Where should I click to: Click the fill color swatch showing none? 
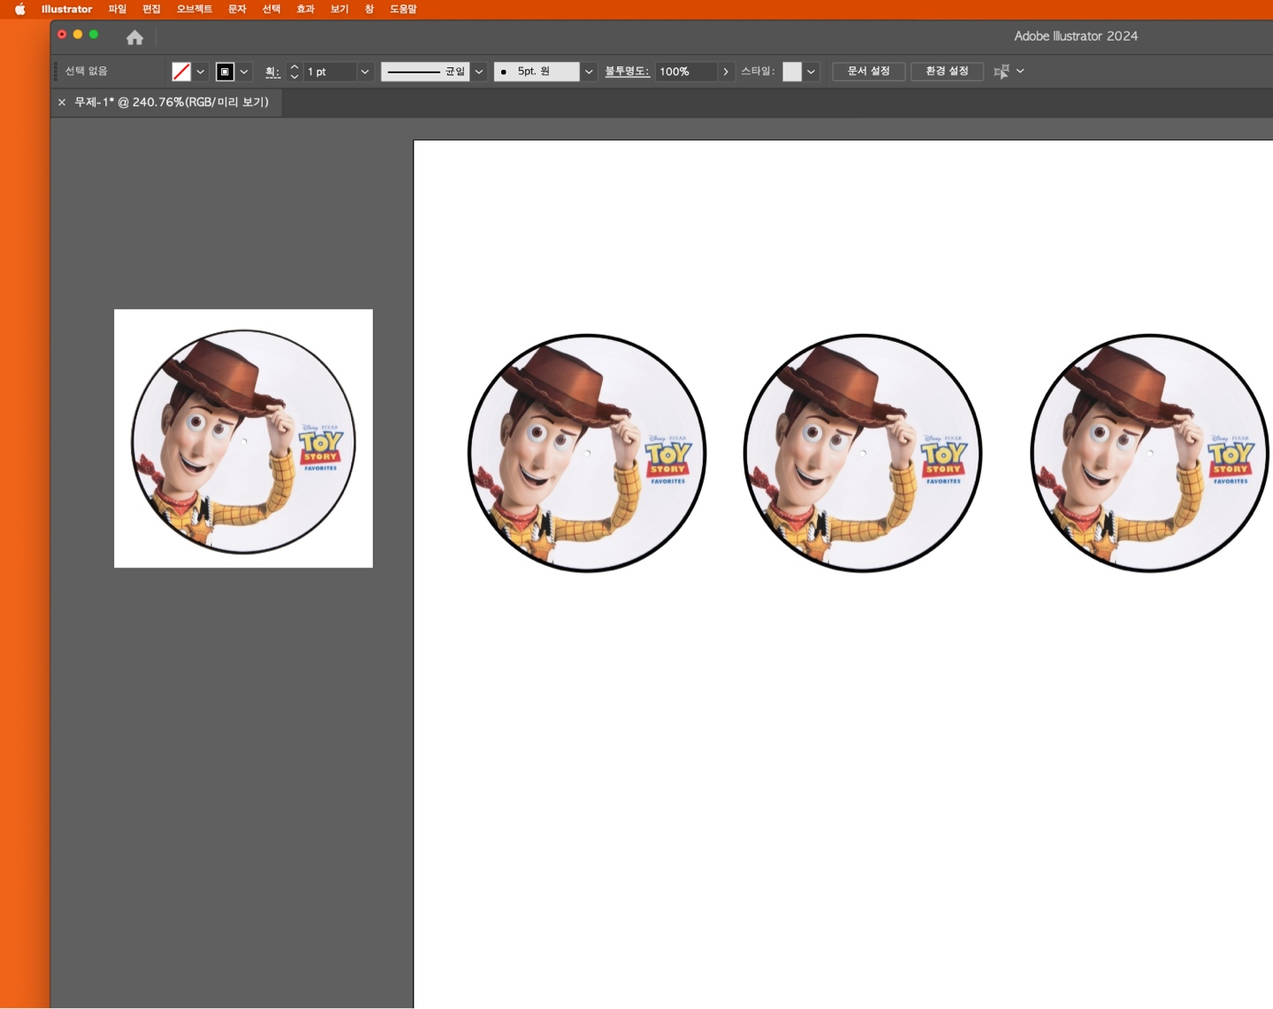[x=181, y=72]
